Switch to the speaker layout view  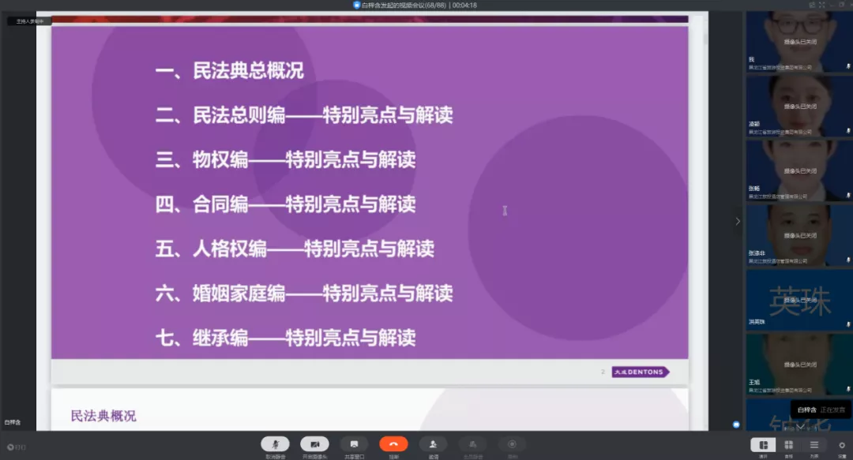pyautogui.click(x=763, y=445)
